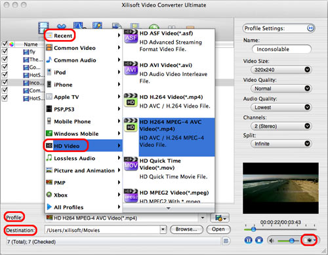Open the PMP profile category
328x255 pixels.
83,182
